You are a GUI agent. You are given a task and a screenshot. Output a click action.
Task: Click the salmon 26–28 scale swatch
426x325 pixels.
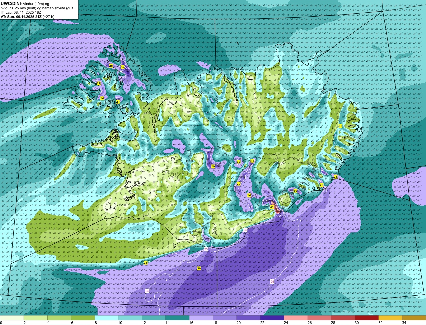(319, 318)
